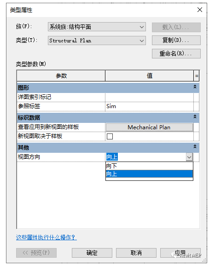Select 向下 from the list
The height and width of the screenshot is (266, 215).
coord(149,166)
